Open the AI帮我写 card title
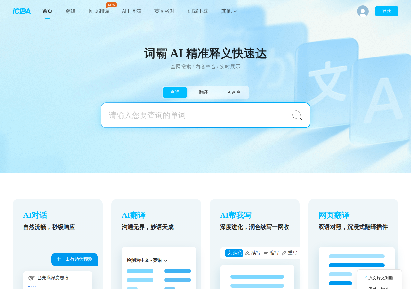Image resolution: width=411 pixels, height=289 pixels. click(x=236, y=215)
